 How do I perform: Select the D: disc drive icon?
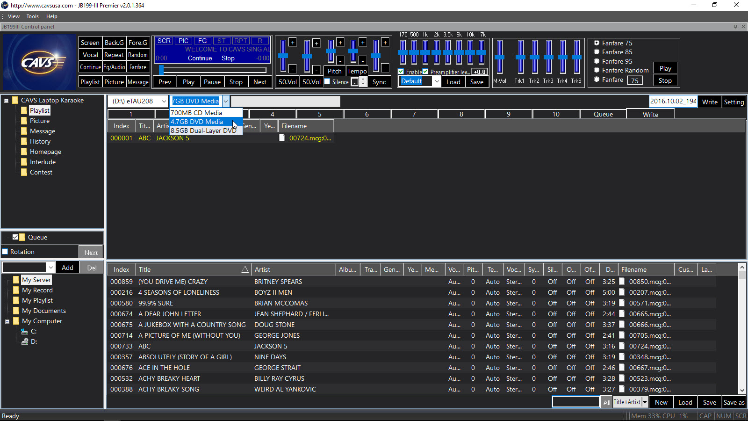pos(25,341)
